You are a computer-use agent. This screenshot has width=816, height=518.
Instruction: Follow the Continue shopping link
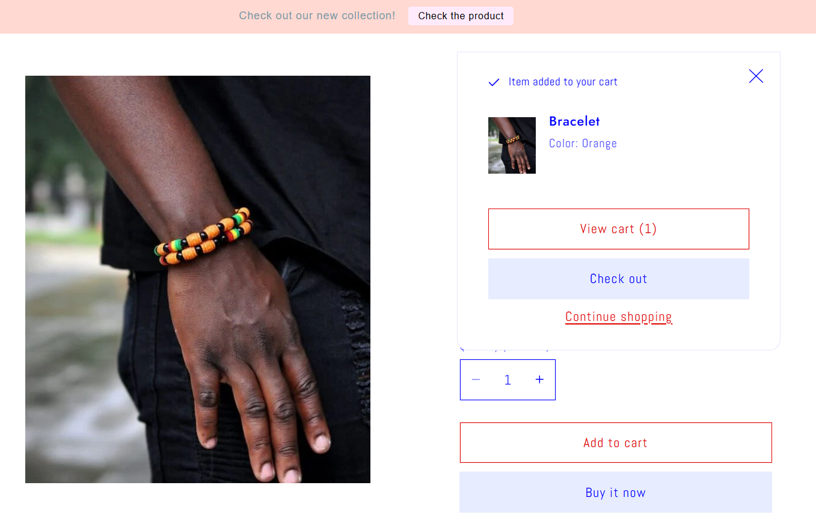coord(619,317)
